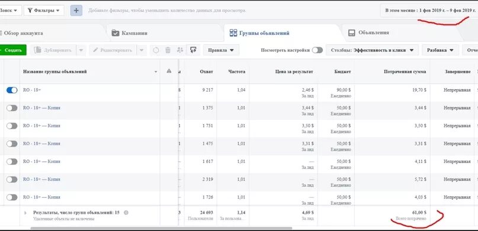Open the RO - 18+ — Копия link in 2 319 reach row
This screenshot has height=231, width=478.
click(x=42, y=180)
